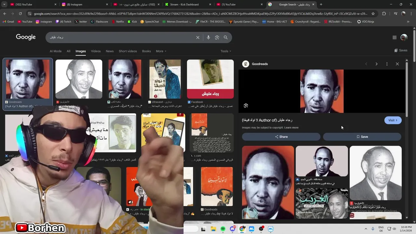Switch to All results tab
The image size is (416, 234).
pyautogui.click(x=69, y=51)
